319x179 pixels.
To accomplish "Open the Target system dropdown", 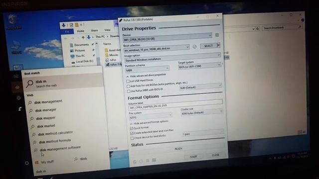I will coord(199,66).
